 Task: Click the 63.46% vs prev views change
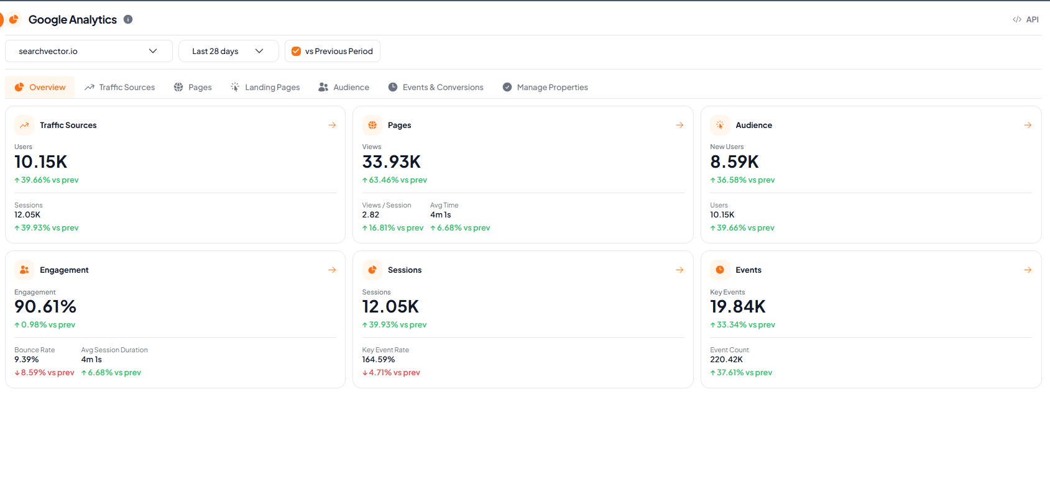[395, 180]
